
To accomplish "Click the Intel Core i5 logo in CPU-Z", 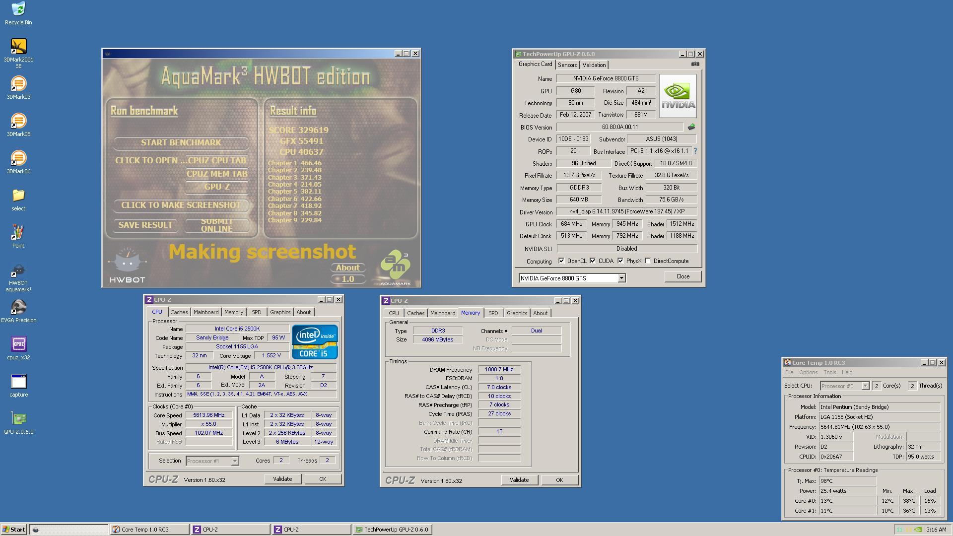I will 315,342.
